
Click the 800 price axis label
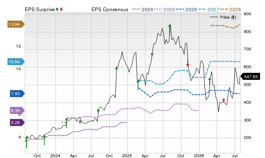(x=248, y=32)
